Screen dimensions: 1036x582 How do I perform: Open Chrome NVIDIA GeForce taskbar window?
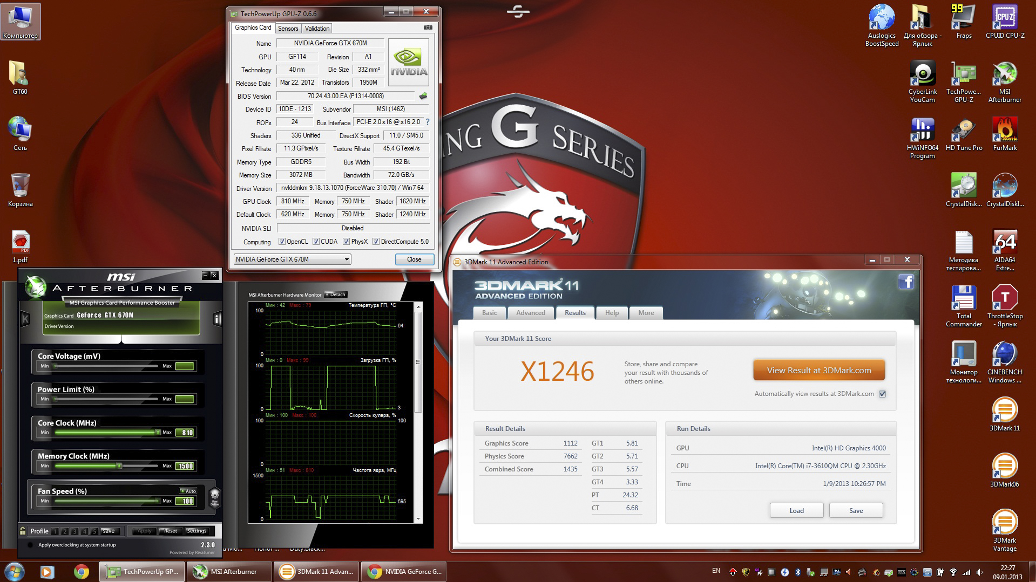pyautogui.click(x=403, y=572)
